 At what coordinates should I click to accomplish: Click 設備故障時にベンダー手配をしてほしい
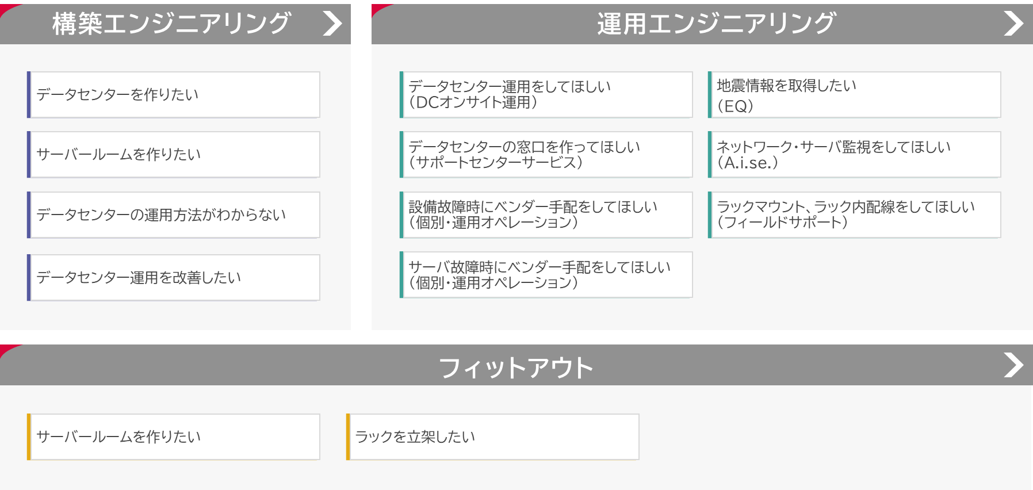pyautogui.click(x=546, y=215)
